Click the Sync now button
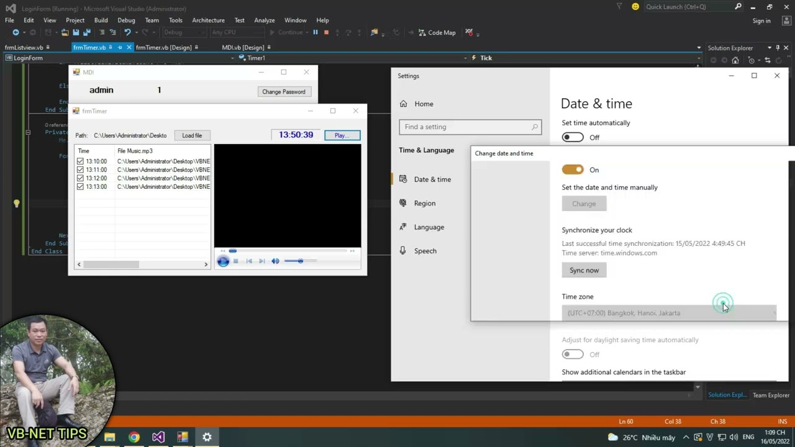Viewport: 795px width, 447px height. tap(584, 270)
